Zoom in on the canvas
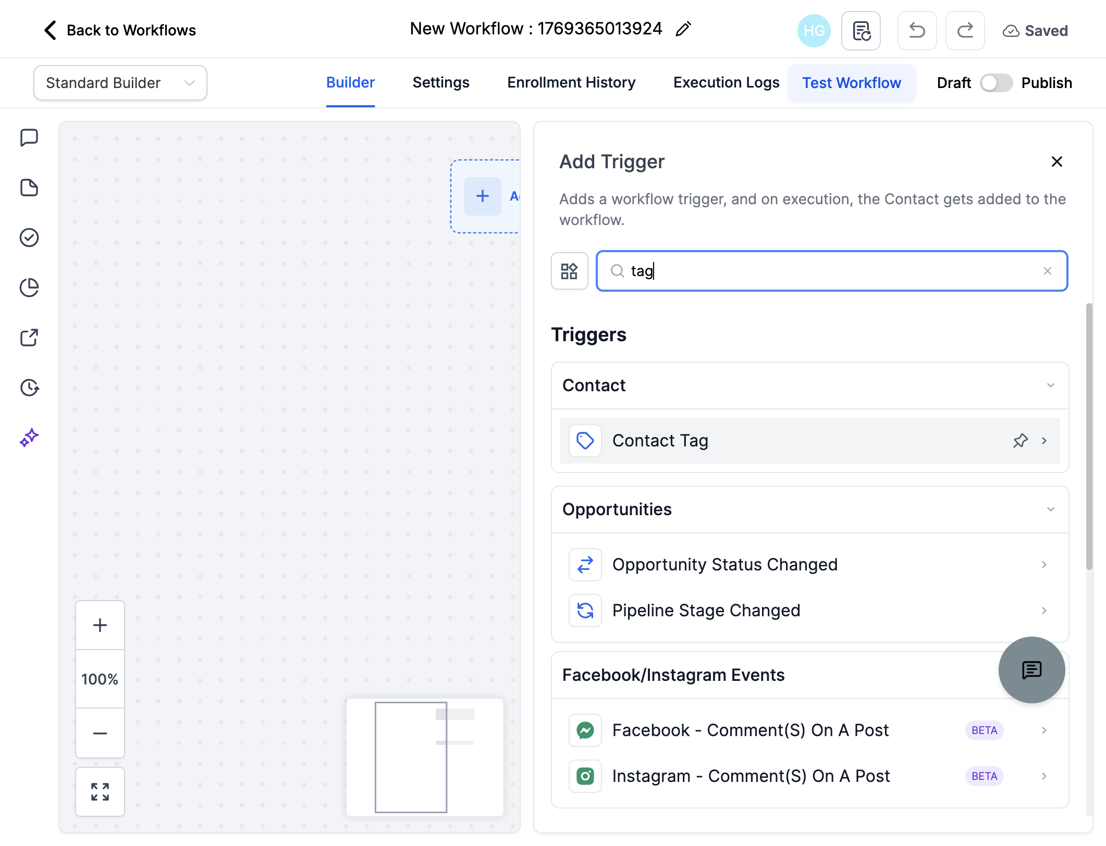This screenshot has width=1106, height=846. click(100, 625)
